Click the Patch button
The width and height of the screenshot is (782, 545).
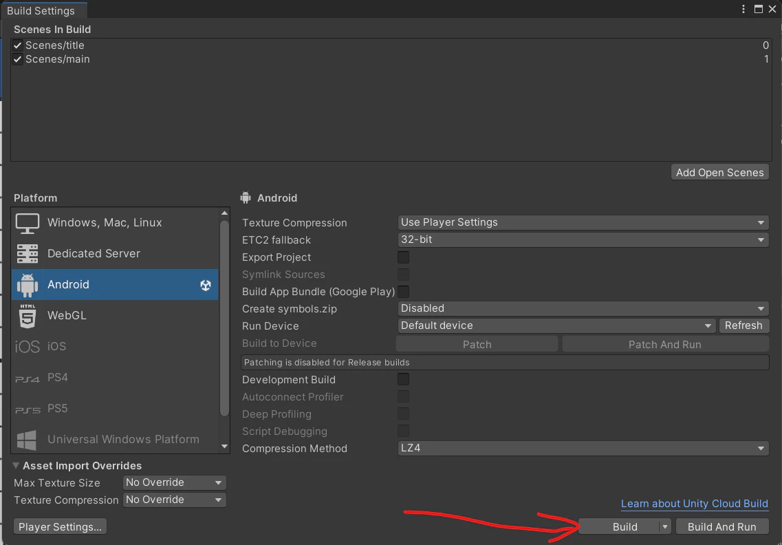477,344
